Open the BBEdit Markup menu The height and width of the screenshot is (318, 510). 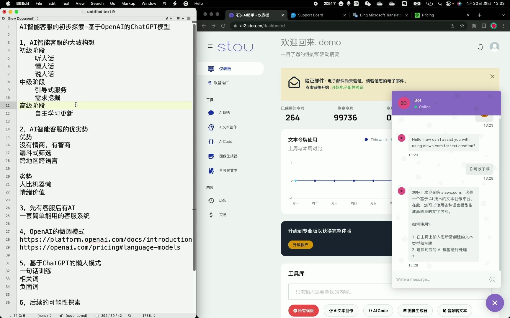coord(128,4)
